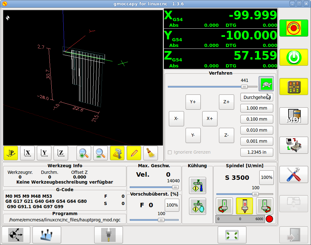This screenshot has width=311, height=245.
Task: Select 0.001 mm jog increment
Action: coord(257,141)
